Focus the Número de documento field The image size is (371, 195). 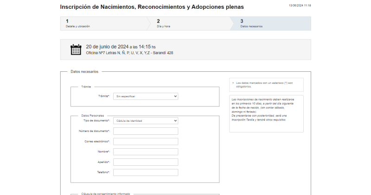coord(146,131)
